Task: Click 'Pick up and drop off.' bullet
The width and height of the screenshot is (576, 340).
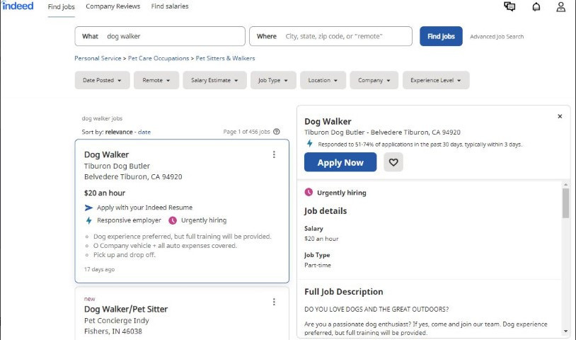Action: [125, 255]
